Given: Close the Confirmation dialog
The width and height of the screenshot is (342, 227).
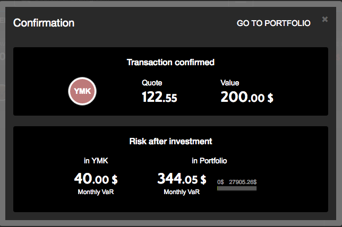Looking at the screenshot, I should [325, 20].
